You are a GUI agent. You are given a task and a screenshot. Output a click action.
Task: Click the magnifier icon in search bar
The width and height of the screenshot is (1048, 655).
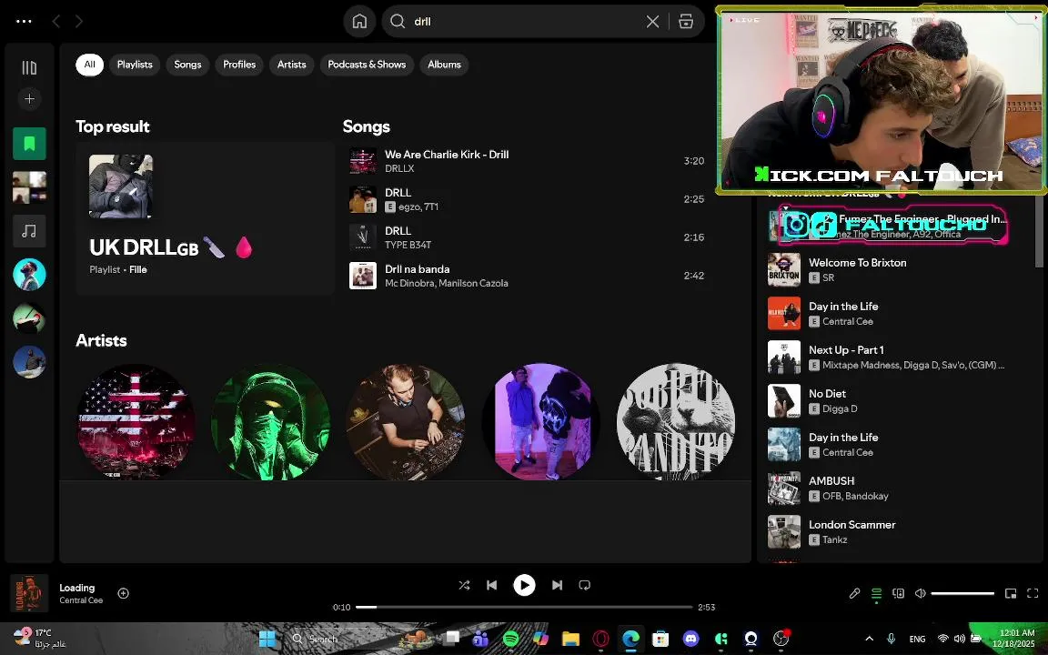click(x=398, y=22)
